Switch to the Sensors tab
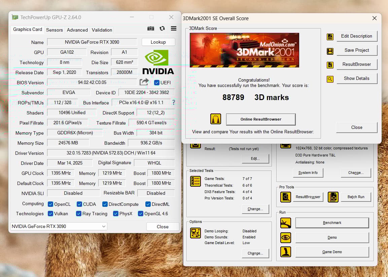 click(x=54, y=30)
